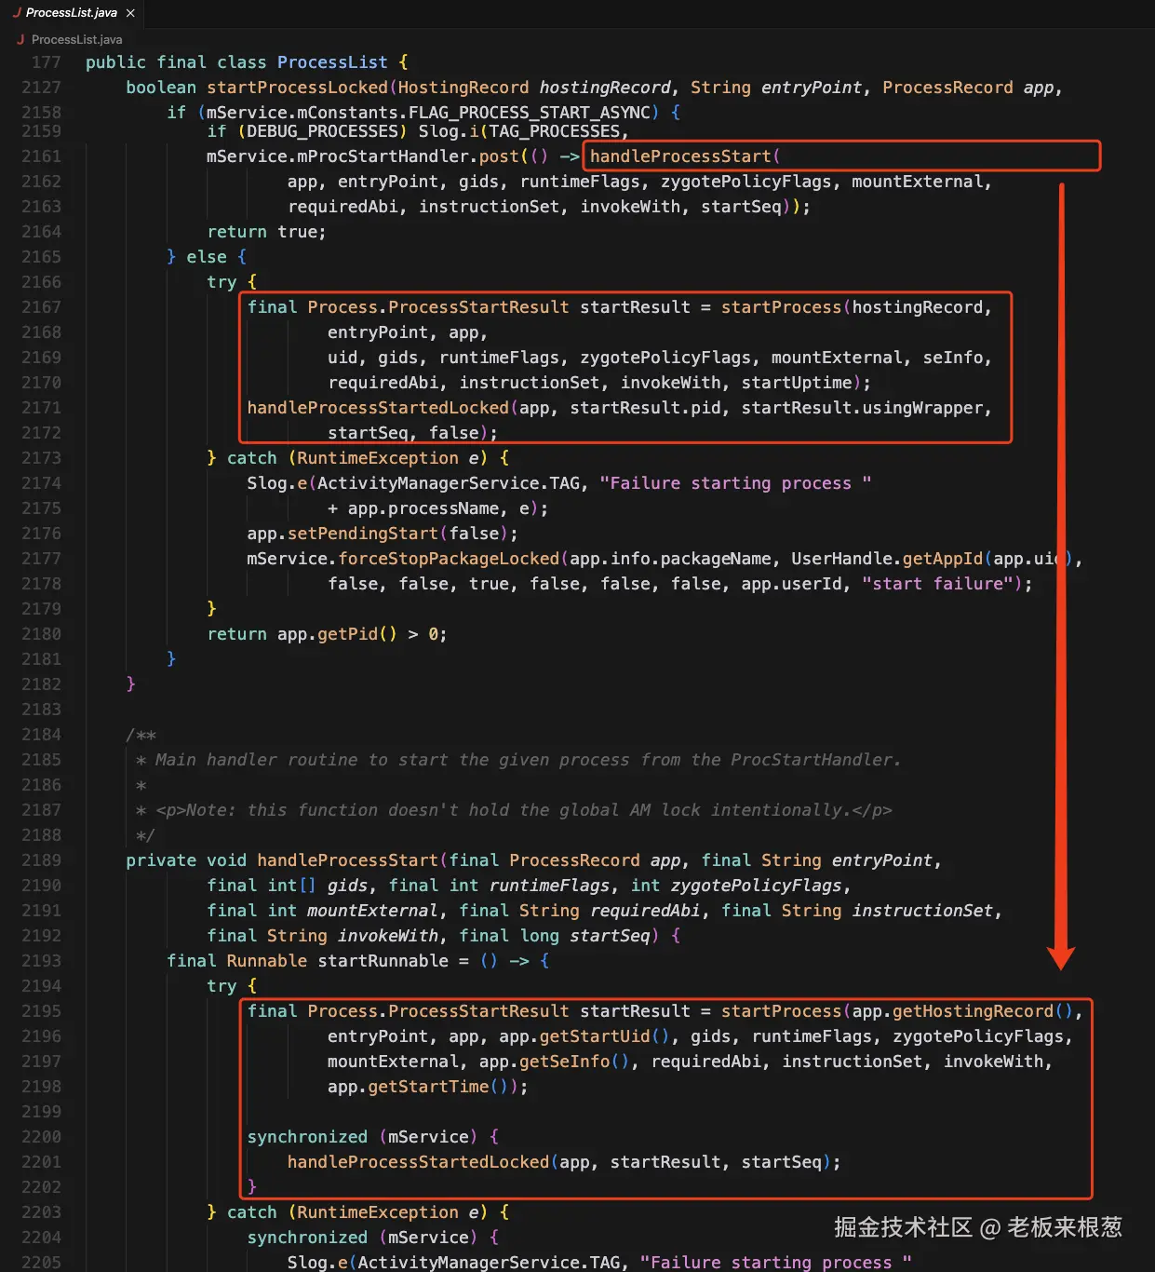Click line number 2201 in the gutter

tap(41, 1162)
